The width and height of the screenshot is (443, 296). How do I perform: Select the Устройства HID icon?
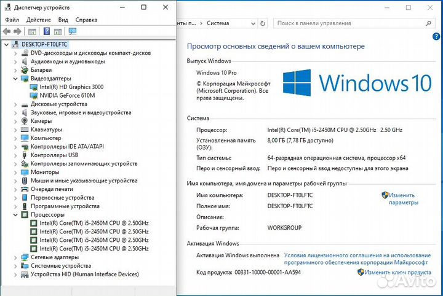[25, 275]
